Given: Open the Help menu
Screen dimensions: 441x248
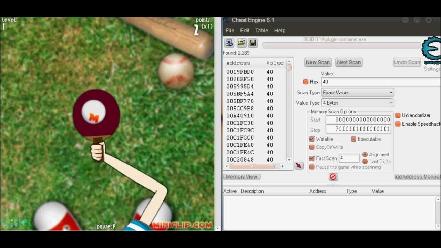Looking at the screenshot, I should coord(280,30).
